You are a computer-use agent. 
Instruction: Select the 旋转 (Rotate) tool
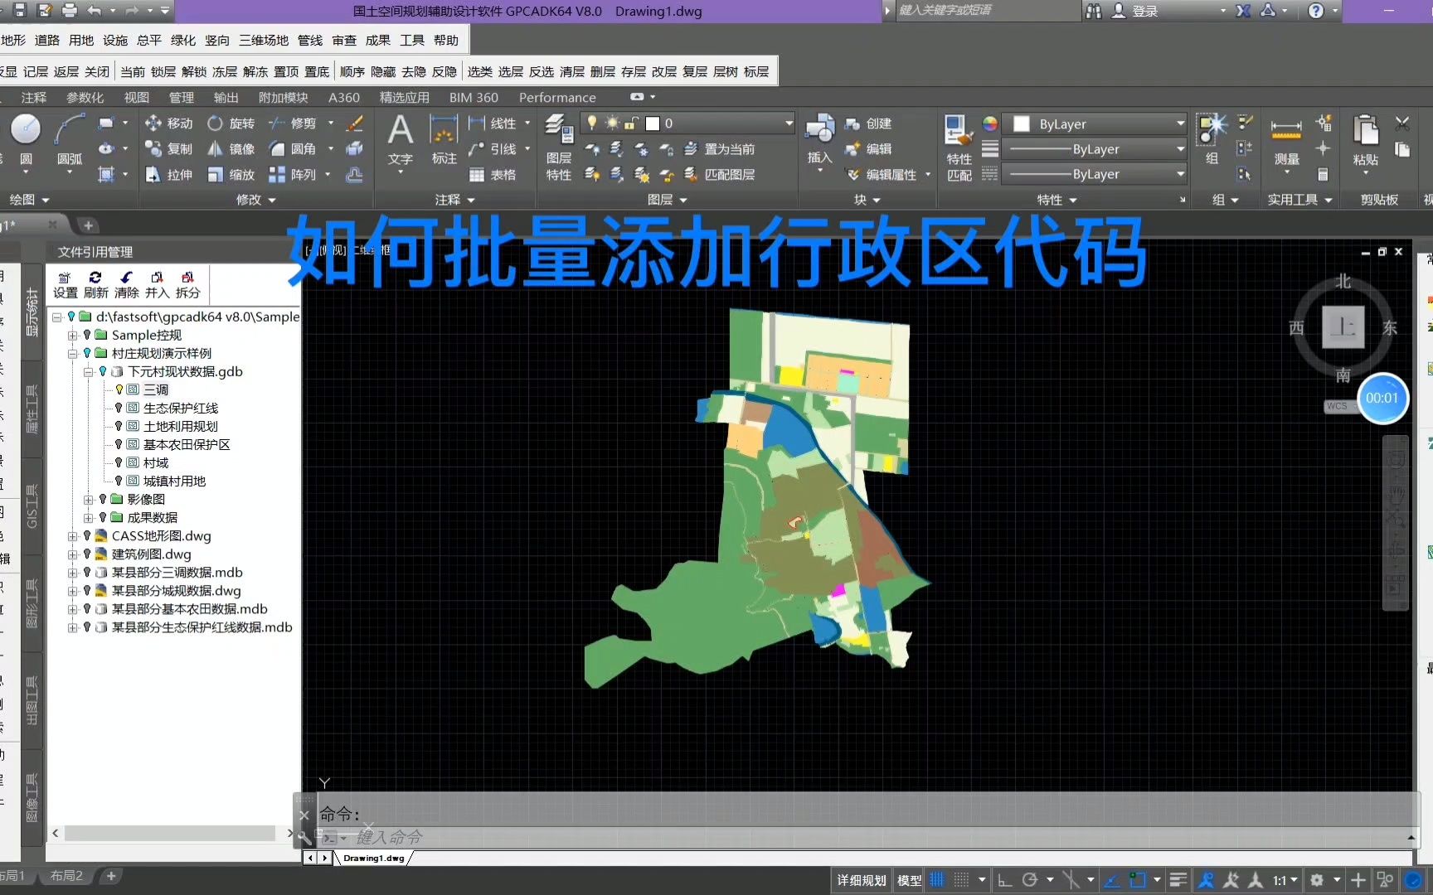coord(231,123)
